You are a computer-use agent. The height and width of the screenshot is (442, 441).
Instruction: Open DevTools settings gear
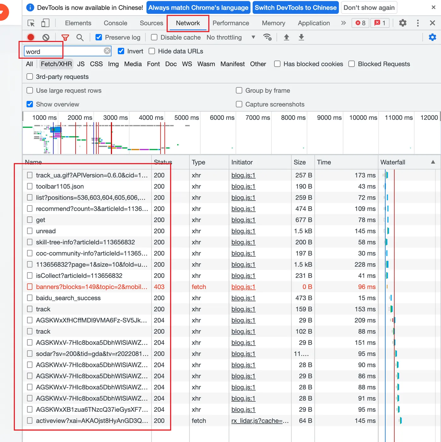[403, 23]
